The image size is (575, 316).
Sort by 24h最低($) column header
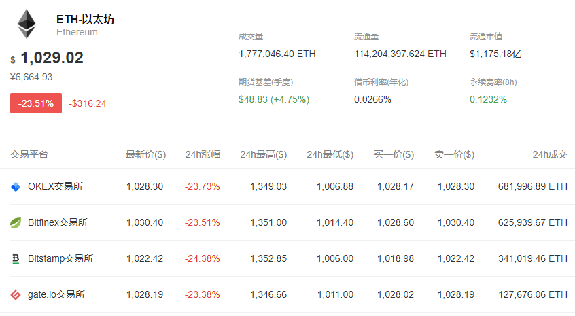click(330, 154)
